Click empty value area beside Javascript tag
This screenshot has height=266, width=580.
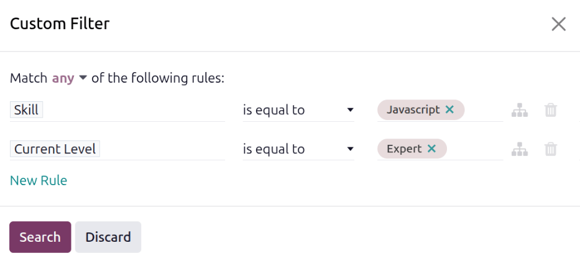tap(484, 110)
